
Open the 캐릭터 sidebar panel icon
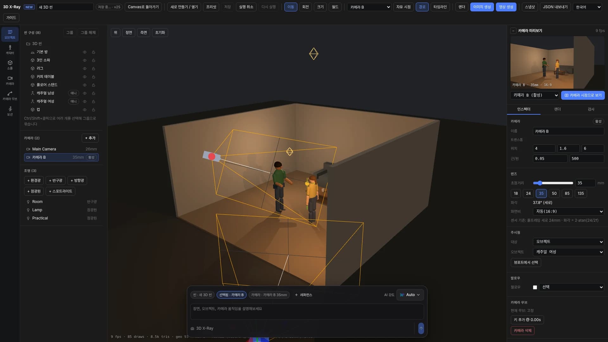pos(10,50)
